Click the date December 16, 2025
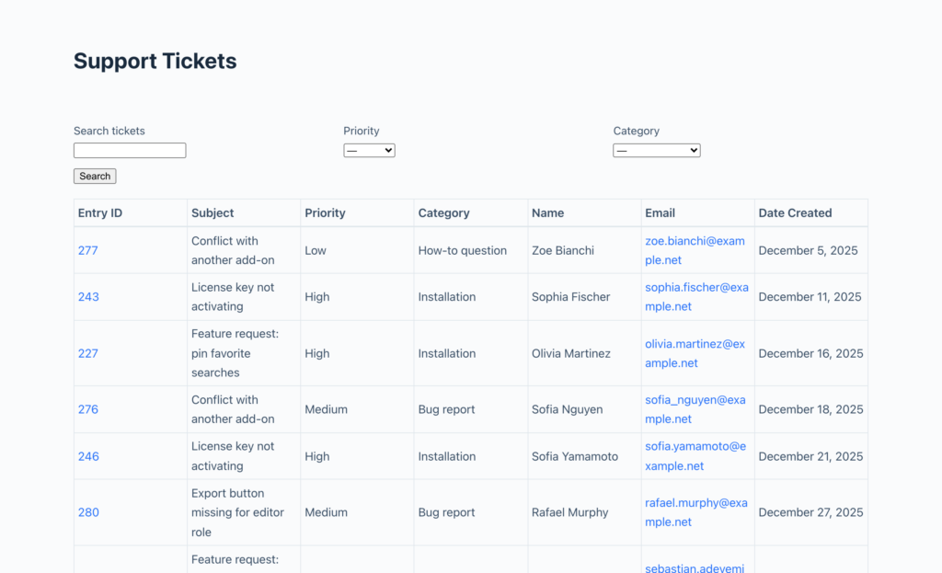 pos(811,353)
